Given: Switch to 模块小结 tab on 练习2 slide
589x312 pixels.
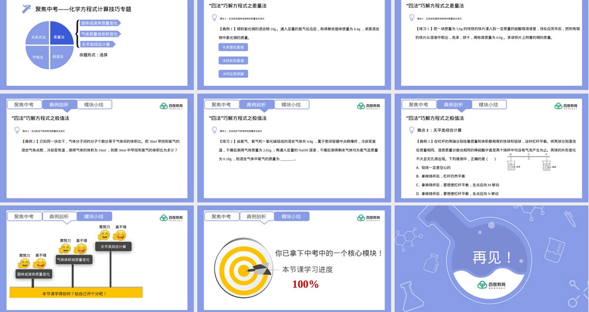Looking at the screenshot, I should (x=291, y=104).
